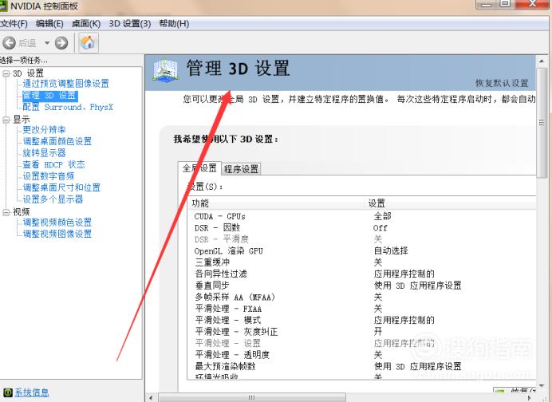Switch to the 程序设置 tab
This screenshot has height=402, width=552.
[x=241, y=169]
